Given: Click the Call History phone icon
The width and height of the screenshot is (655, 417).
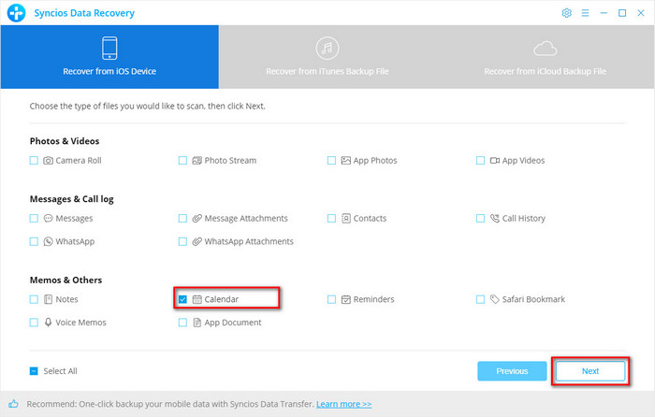Looking at the screenshot, I should click(495, 218).
